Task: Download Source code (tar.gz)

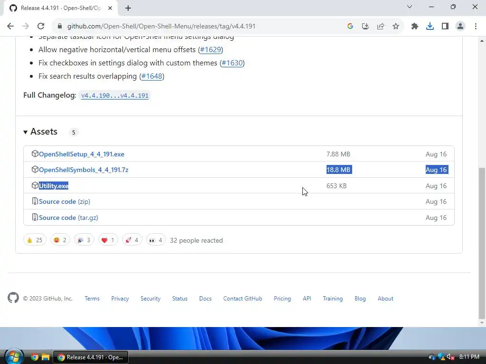Action: pyautogui.click(x=68, y=218)
